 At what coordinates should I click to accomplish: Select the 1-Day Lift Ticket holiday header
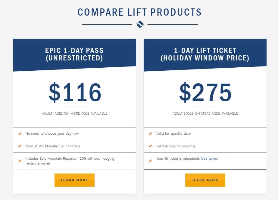coord(205,54)
